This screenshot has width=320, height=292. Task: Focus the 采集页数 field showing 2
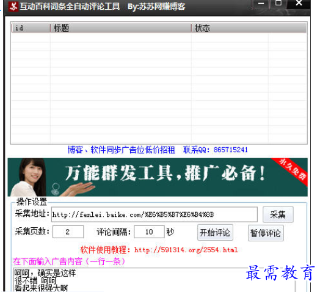68,232
